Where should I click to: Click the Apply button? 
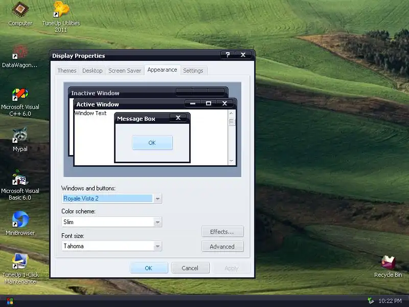(232, 268)
